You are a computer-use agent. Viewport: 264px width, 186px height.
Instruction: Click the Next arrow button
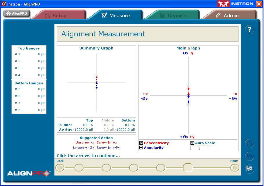(235, 168)
